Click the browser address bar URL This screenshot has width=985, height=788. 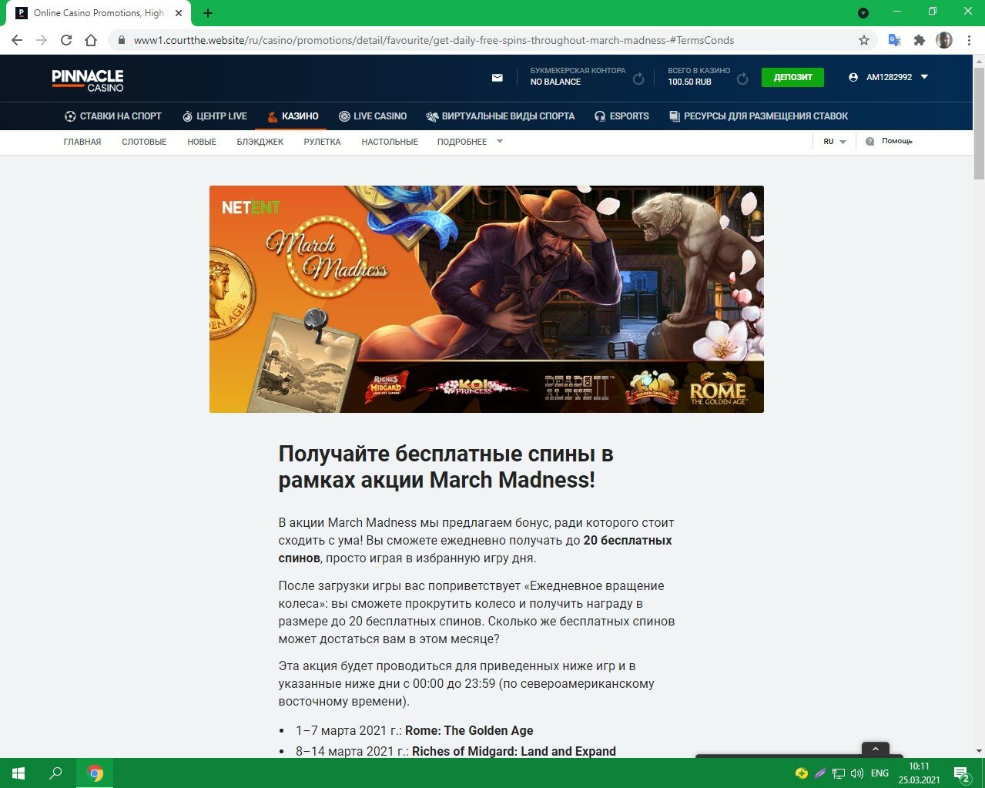pos(434,40)
